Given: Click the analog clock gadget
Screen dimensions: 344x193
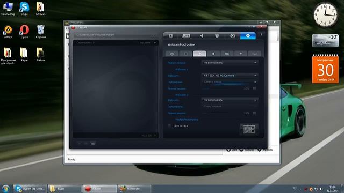Looking at the screenshot, I should click(x=325, y=15).
